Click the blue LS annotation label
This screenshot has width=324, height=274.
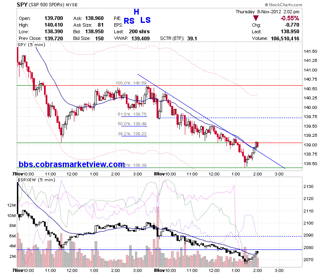(145, 20)
